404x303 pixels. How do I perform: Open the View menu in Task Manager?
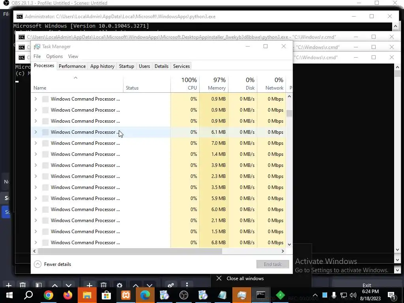[x=73, y=56]
